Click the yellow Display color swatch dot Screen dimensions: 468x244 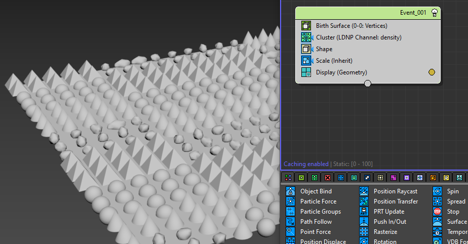click(x=432, y=72)
